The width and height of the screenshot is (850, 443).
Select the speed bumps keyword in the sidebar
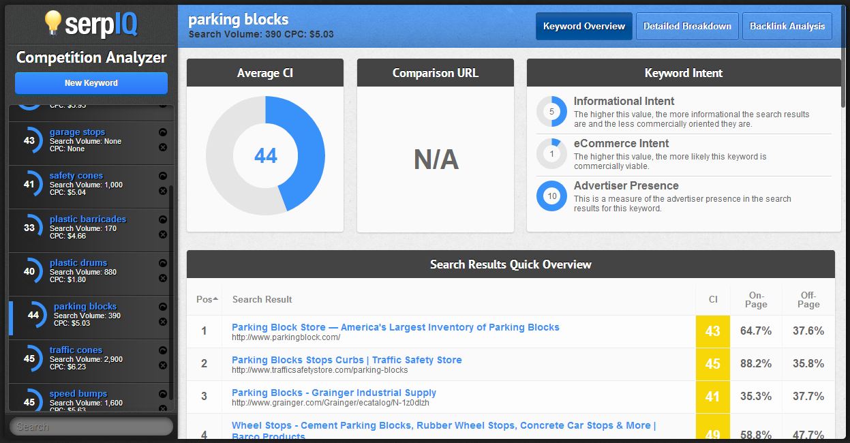(78, 393)
